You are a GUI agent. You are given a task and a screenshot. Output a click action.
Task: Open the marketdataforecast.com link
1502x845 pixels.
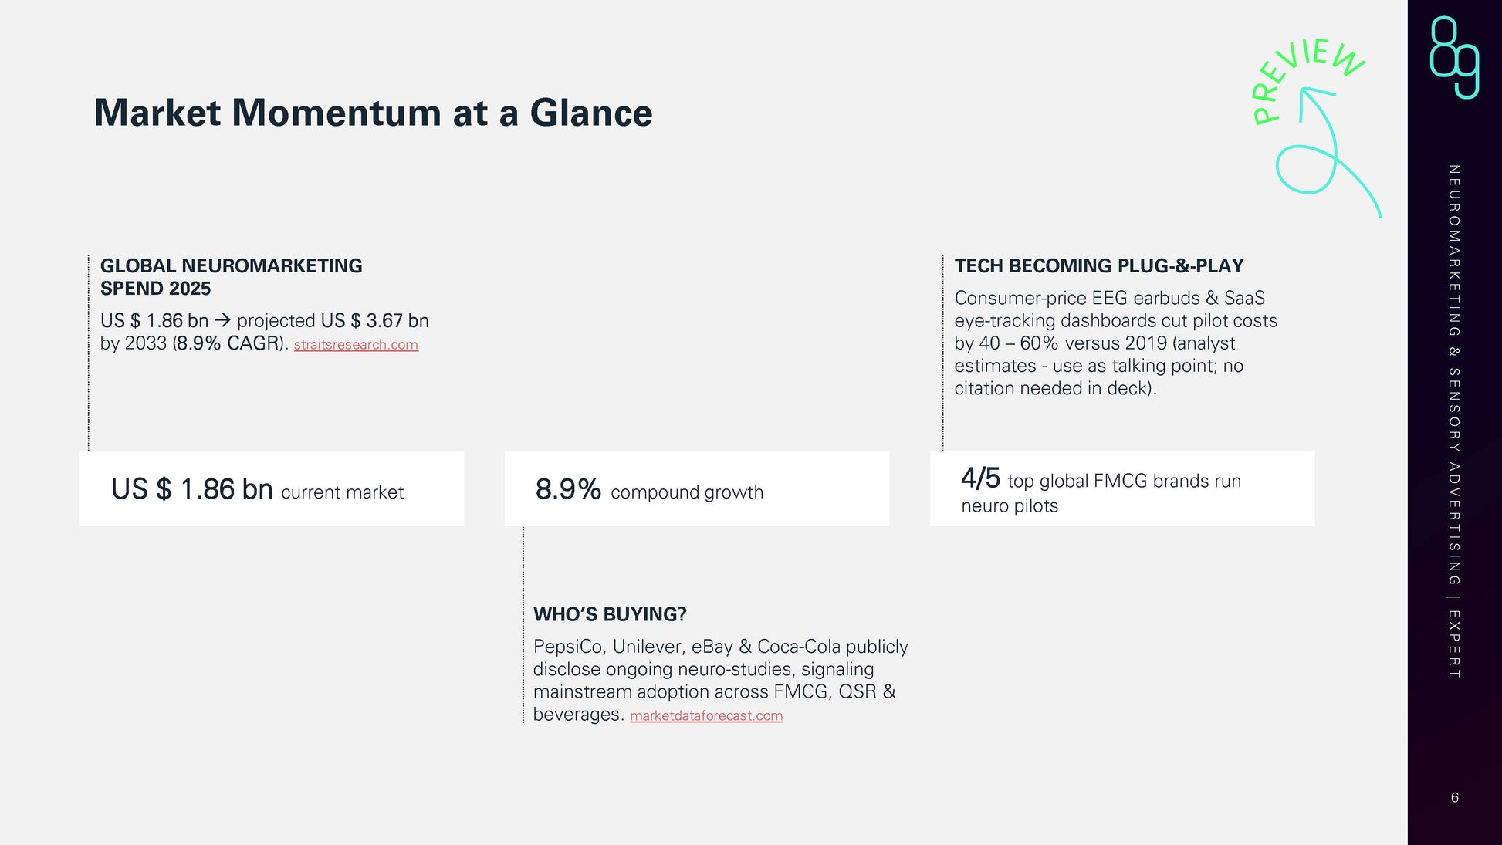click(x=705, y=716)
